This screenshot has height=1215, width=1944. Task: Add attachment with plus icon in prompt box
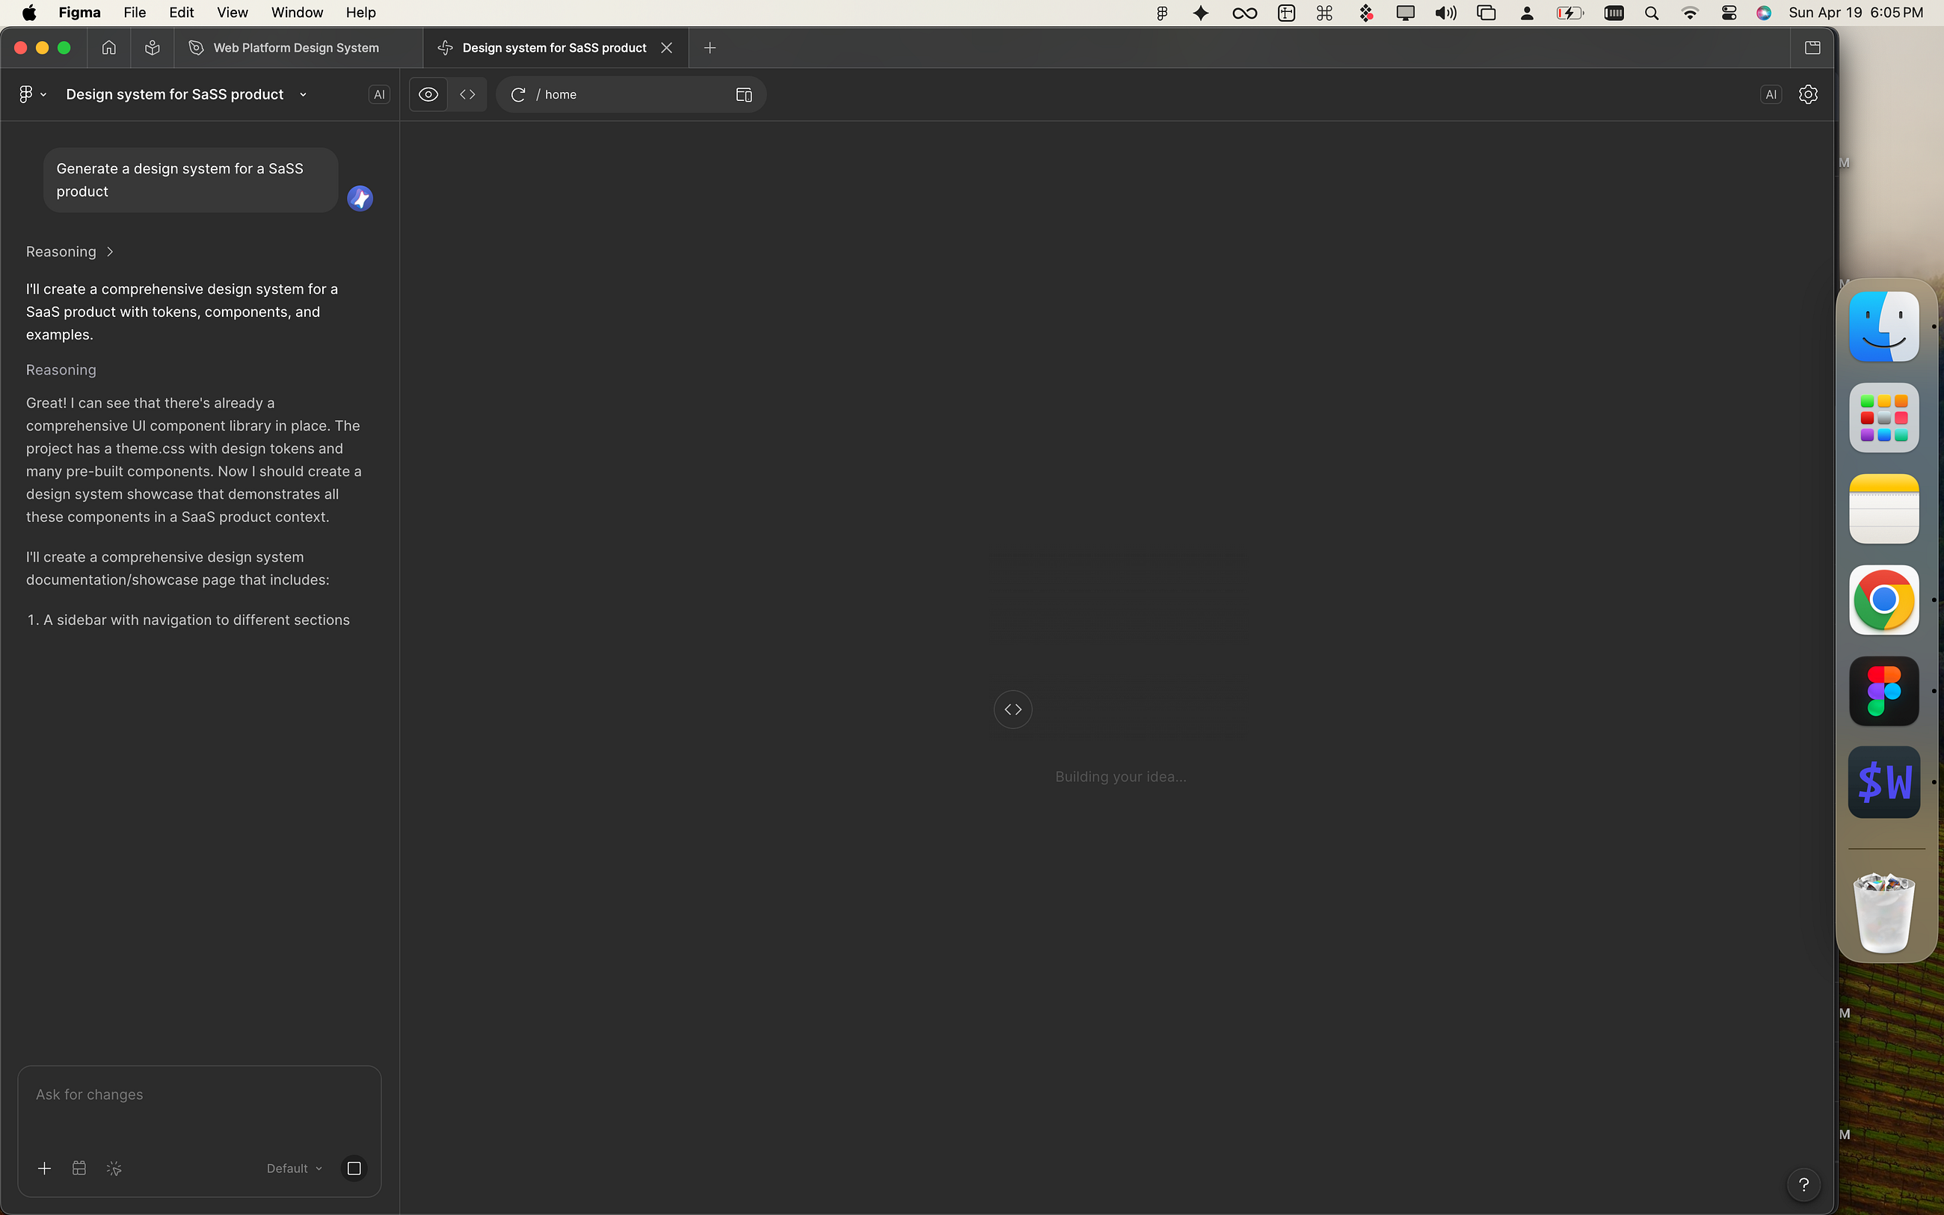44,1169
